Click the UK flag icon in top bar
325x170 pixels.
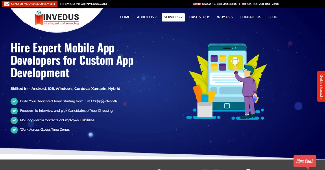click(x=244, y=4)
